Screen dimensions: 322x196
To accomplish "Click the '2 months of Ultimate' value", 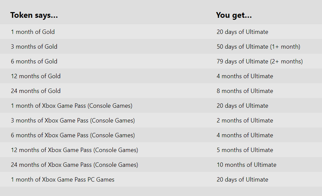I will 245,120.
